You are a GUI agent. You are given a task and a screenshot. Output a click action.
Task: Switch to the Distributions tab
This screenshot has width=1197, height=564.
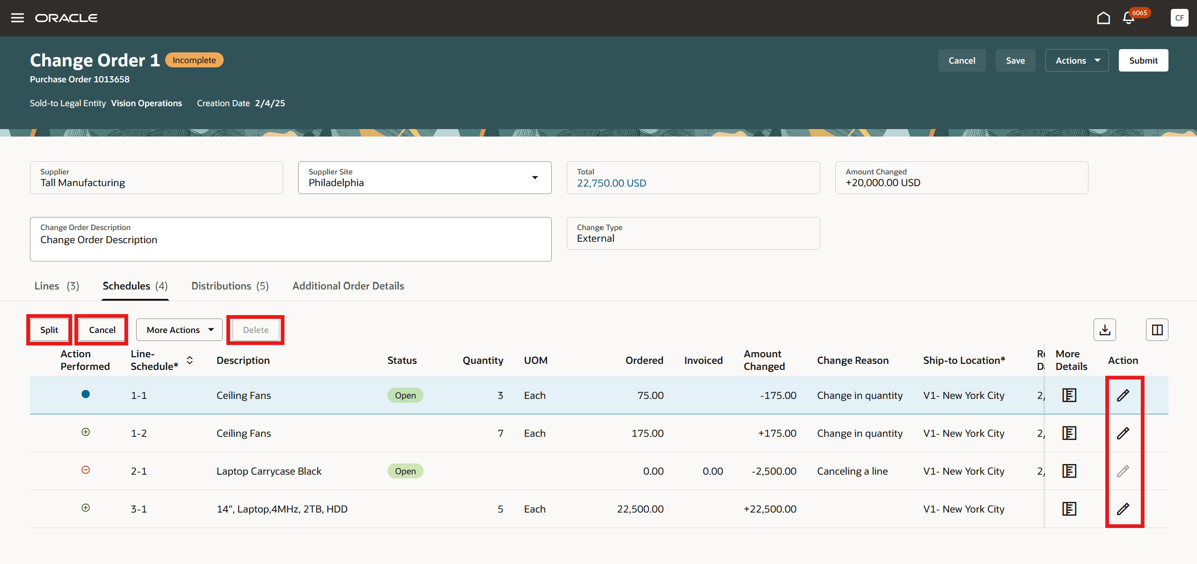[230, 286]
